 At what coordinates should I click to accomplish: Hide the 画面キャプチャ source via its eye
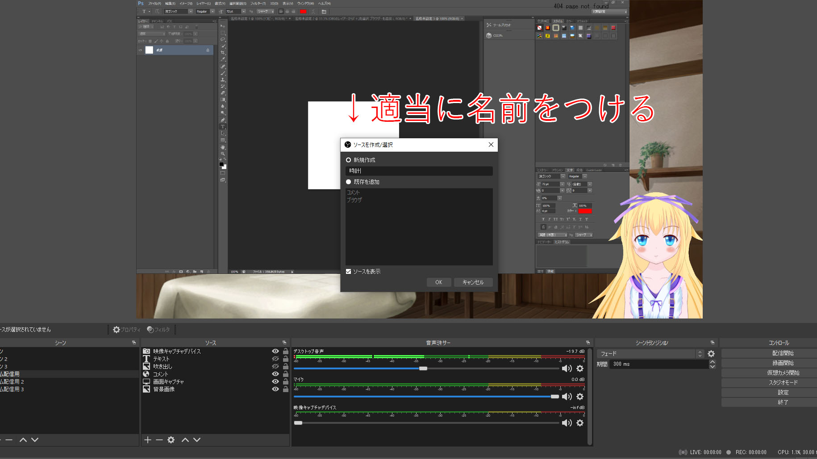[x=275, y=382]
